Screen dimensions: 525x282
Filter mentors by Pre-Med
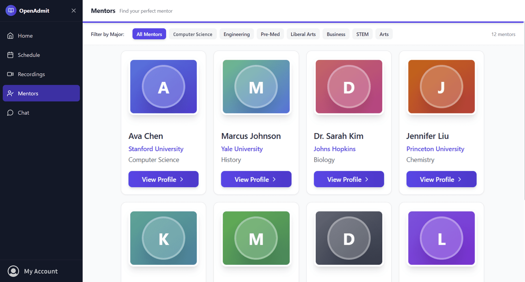point(270,34)
